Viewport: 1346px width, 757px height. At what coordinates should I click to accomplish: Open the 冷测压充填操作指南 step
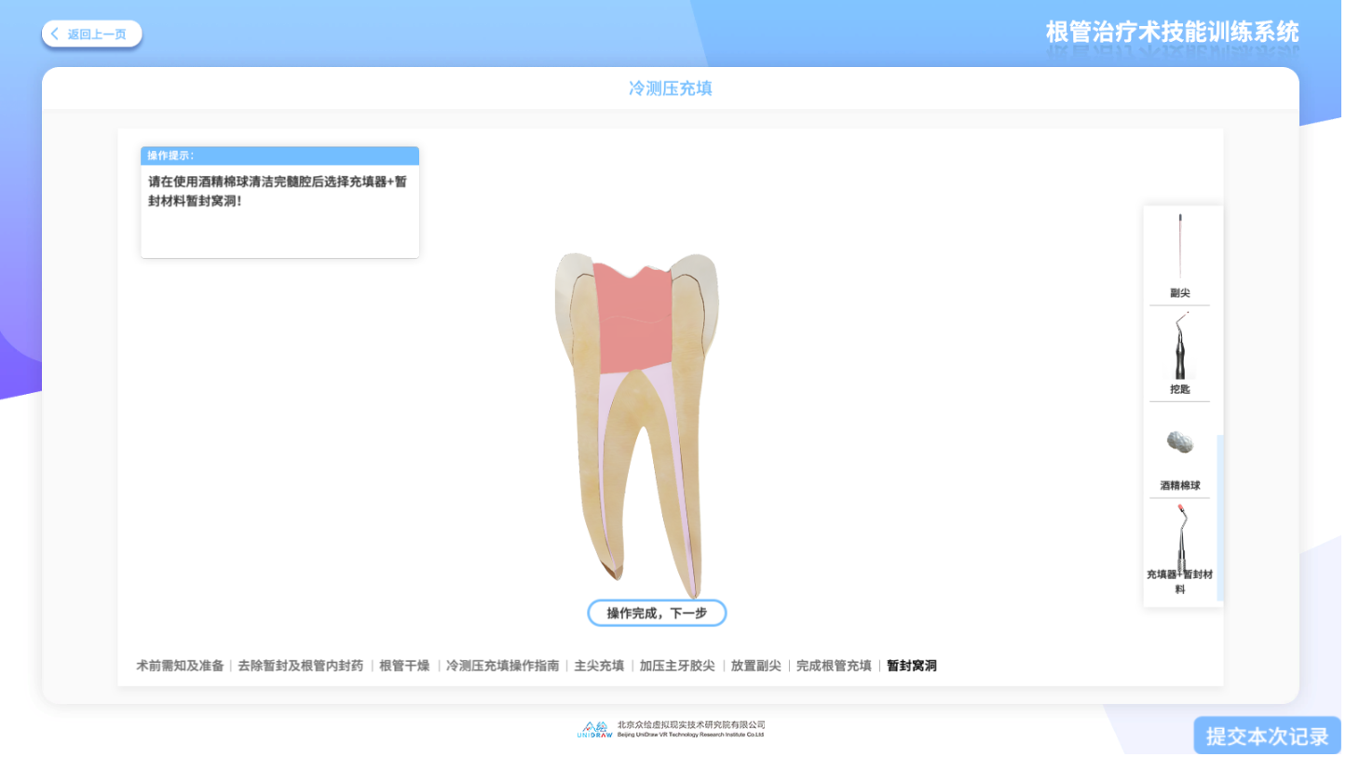tap(501, 666)
